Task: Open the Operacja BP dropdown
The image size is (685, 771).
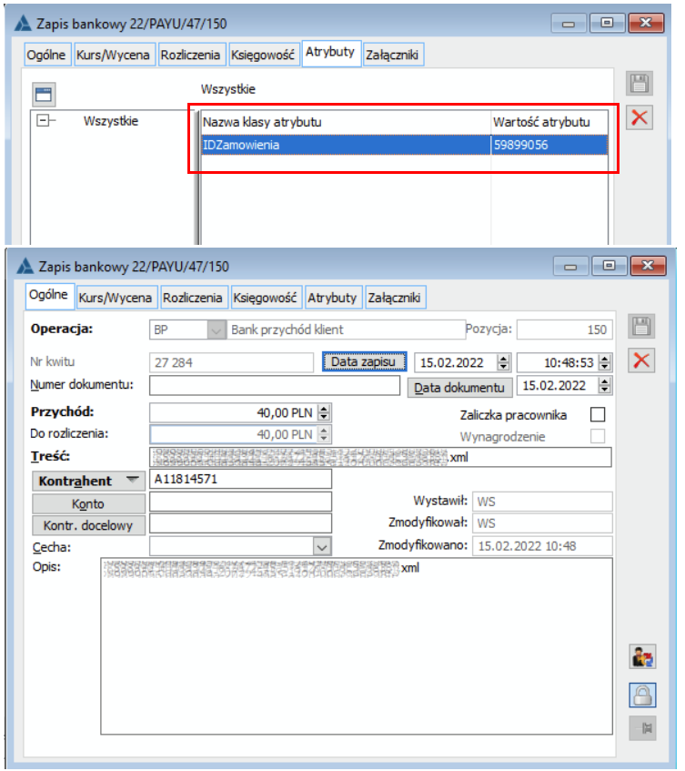Action: click(x=215, y=330)
